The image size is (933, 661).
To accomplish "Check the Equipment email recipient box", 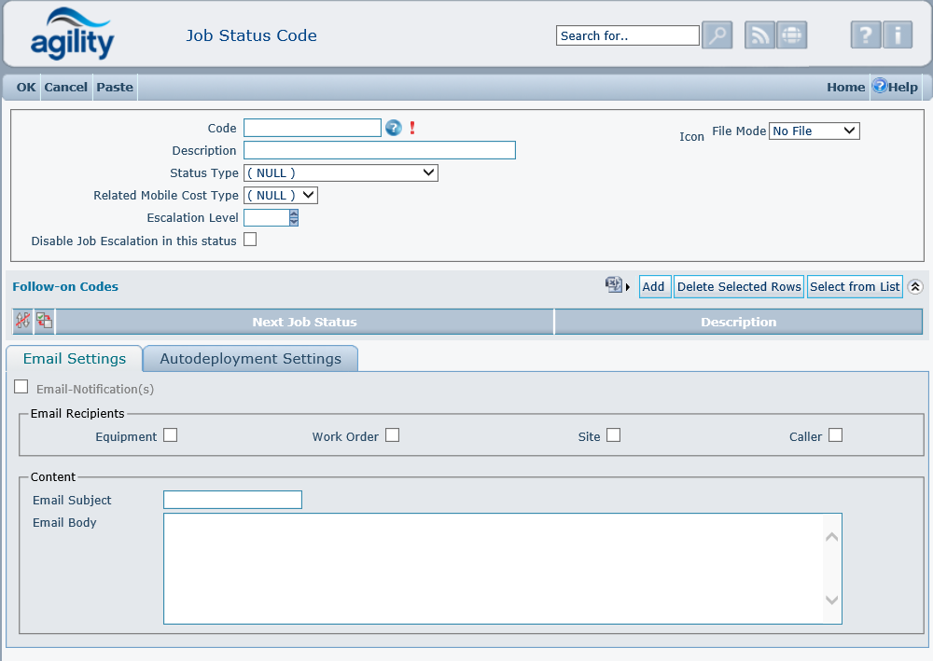I will [x=171, y=434].
